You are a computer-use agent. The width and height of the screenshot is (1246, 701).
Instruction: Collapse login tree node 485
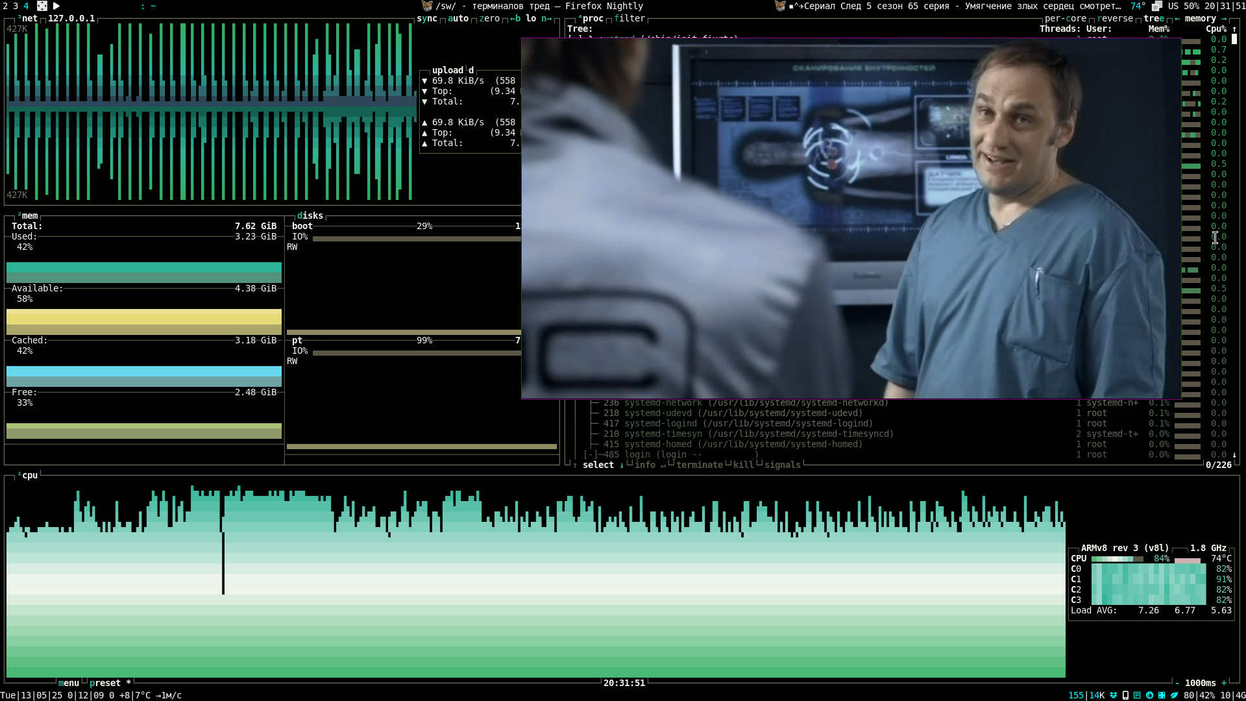pyautogui.click(x=591, y=454)
